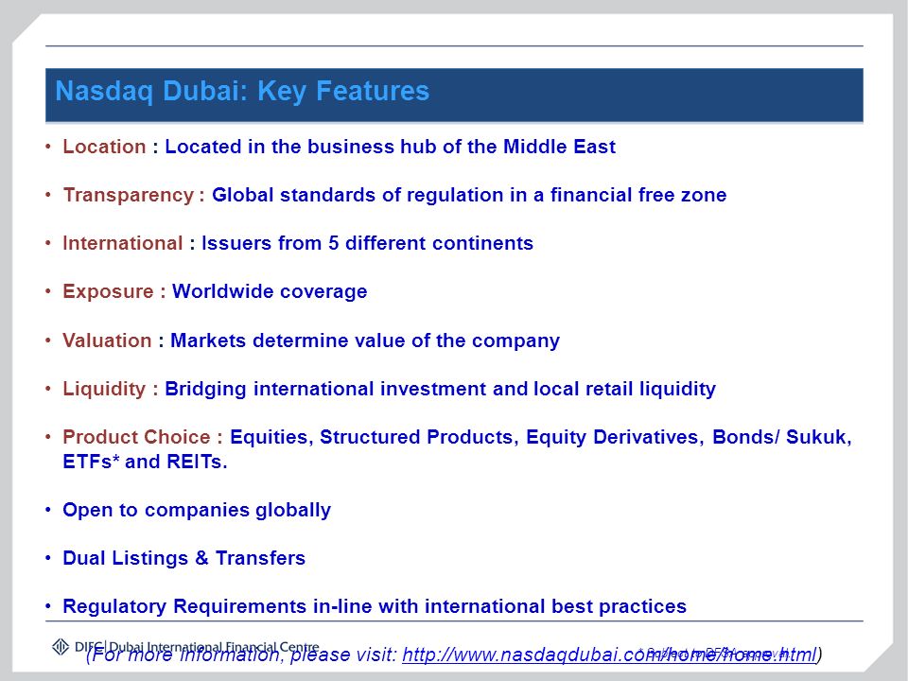The image size is (908, 681).
Task: Select 'Dual Listings & Transfers' line
Action: [184, 558]
